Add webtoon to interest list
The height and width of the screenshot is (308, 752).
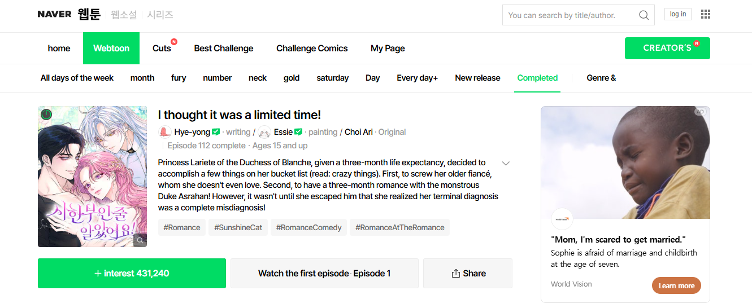pos(132,274)
